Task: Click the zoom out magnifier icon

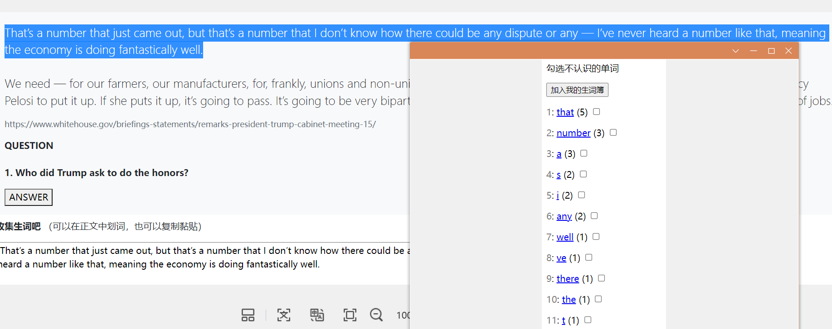Action: pyautogui.click(x=376, y=315)
